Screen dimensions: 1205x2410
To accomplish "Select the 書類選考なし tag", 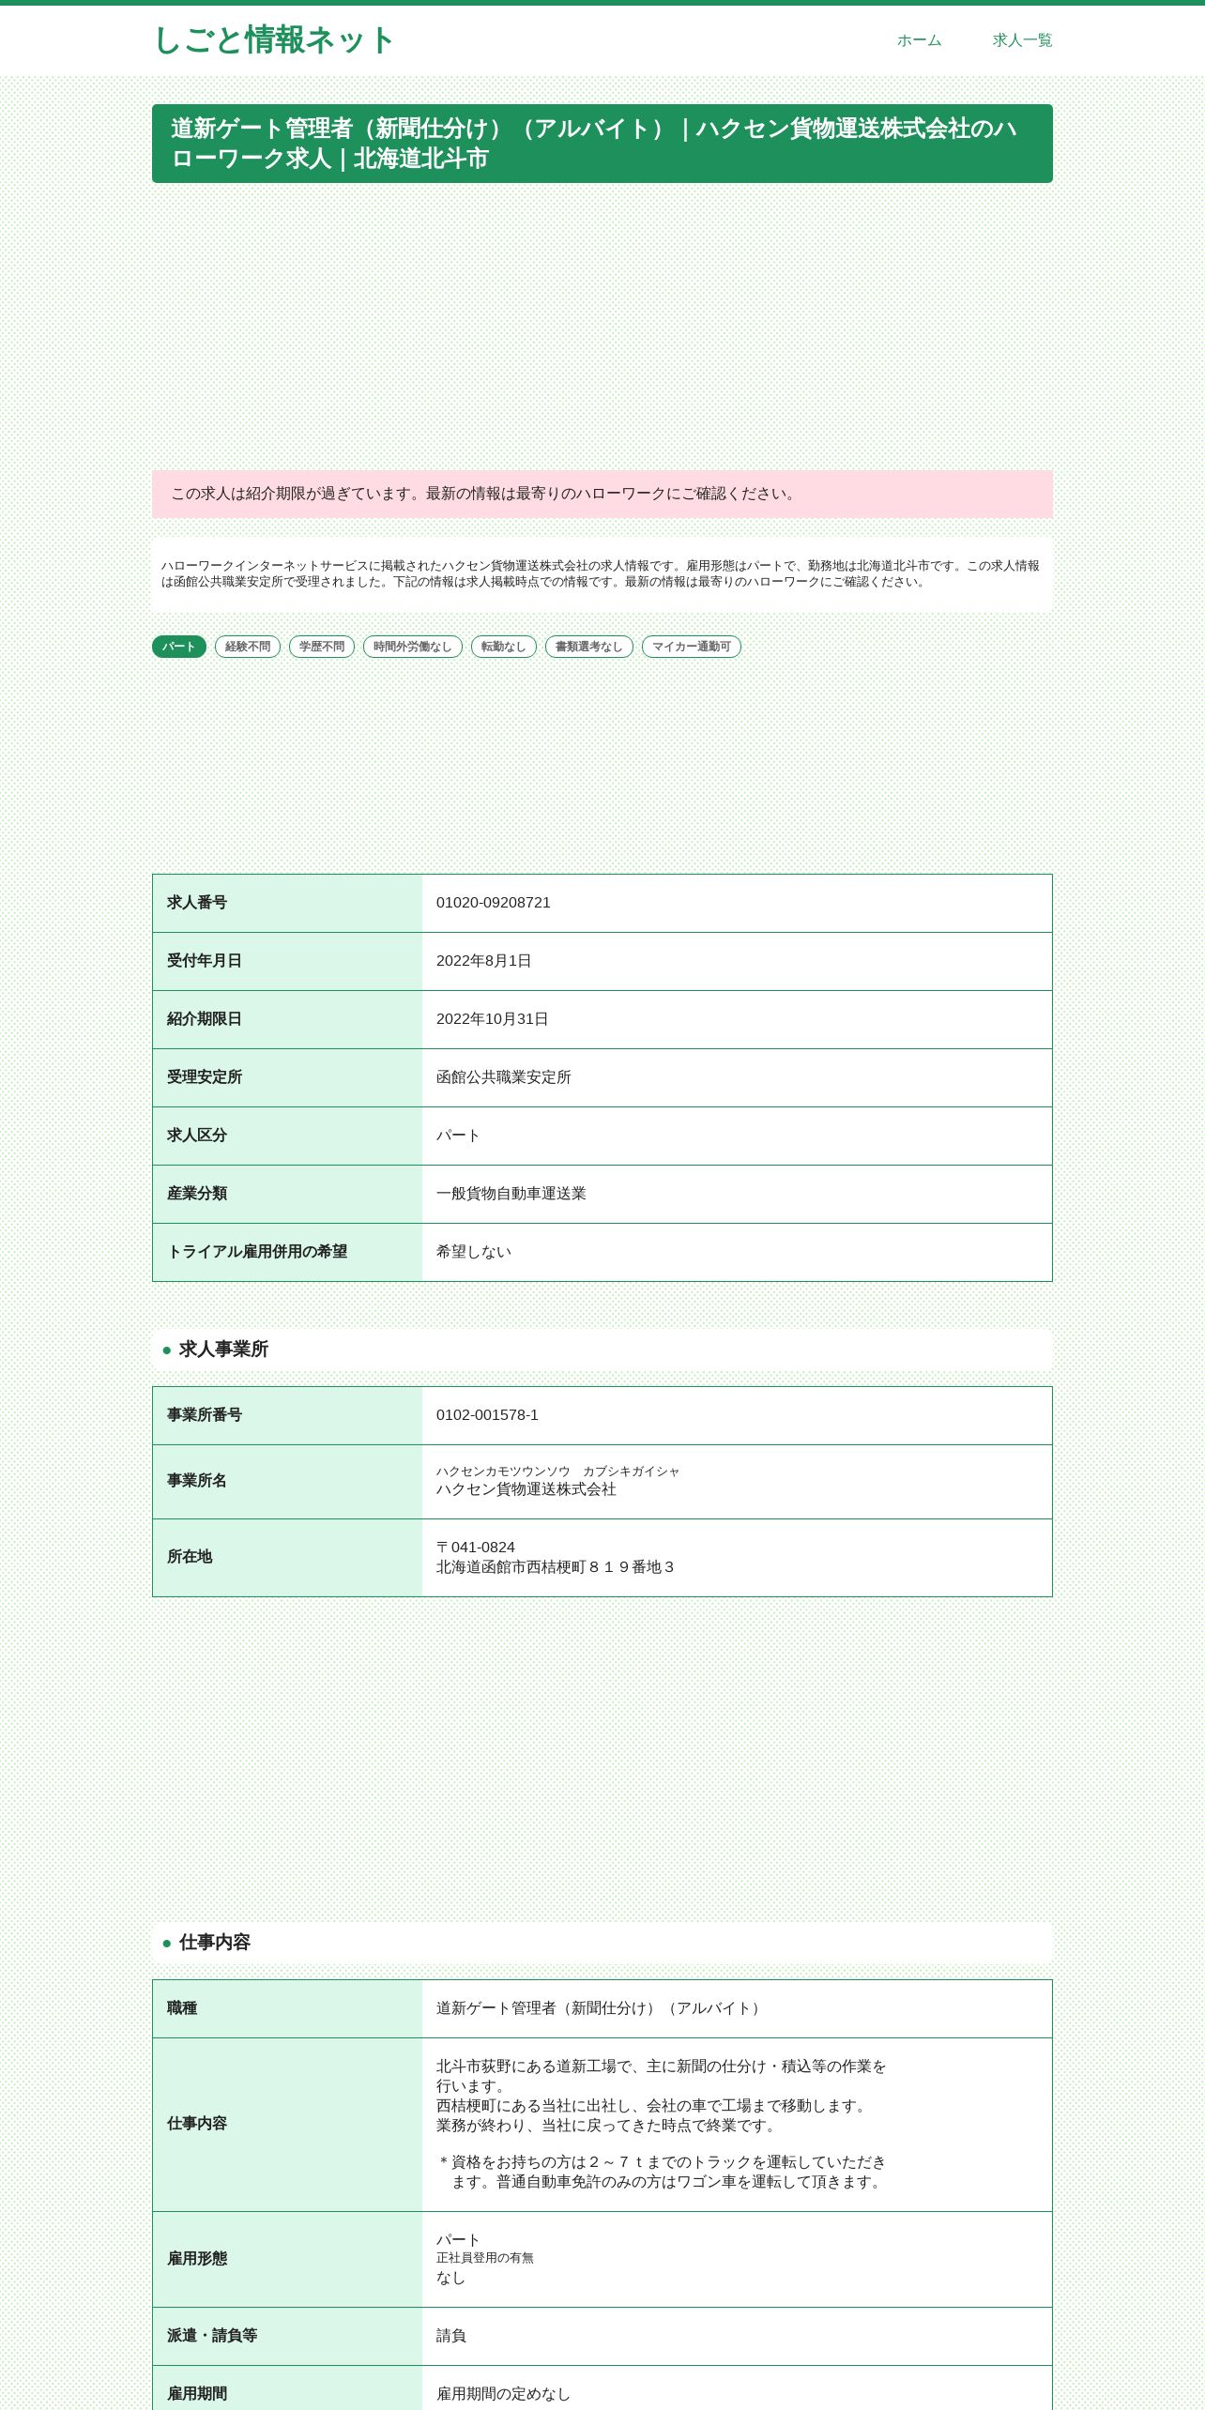I will coord(589,647).
